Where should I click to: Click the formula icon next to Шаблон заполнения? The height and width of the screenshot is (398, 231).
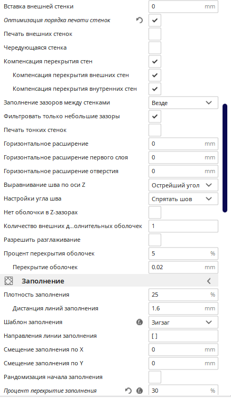140,322
